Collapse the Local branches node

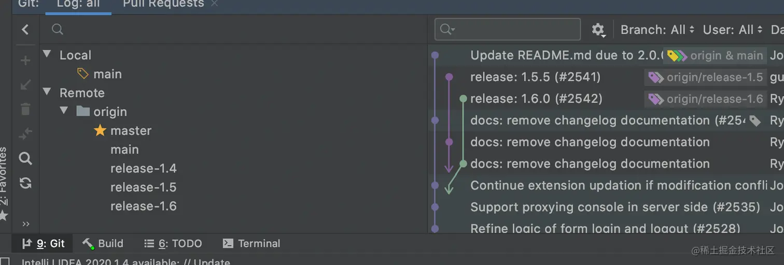[x=47, y=54]
